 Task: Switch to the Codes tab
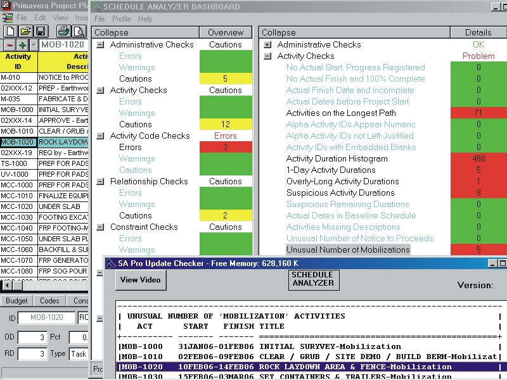click(49, 301)
